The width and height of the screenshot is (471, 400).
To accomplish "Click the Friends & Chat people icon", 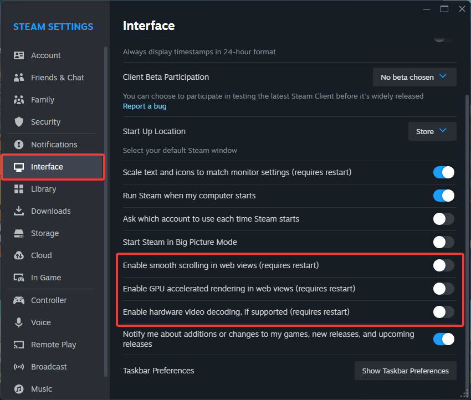I will [x=19, y=78].
